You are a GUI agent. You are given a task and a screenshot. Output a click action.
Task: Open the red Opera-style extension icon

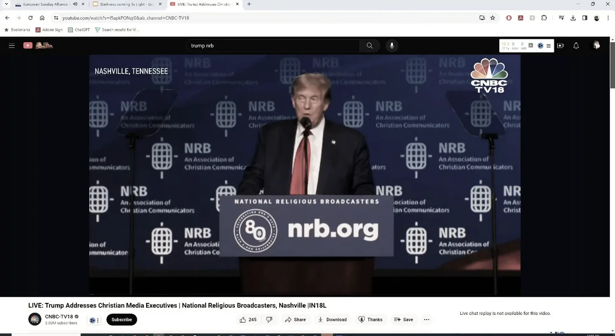tap(509, 18)
